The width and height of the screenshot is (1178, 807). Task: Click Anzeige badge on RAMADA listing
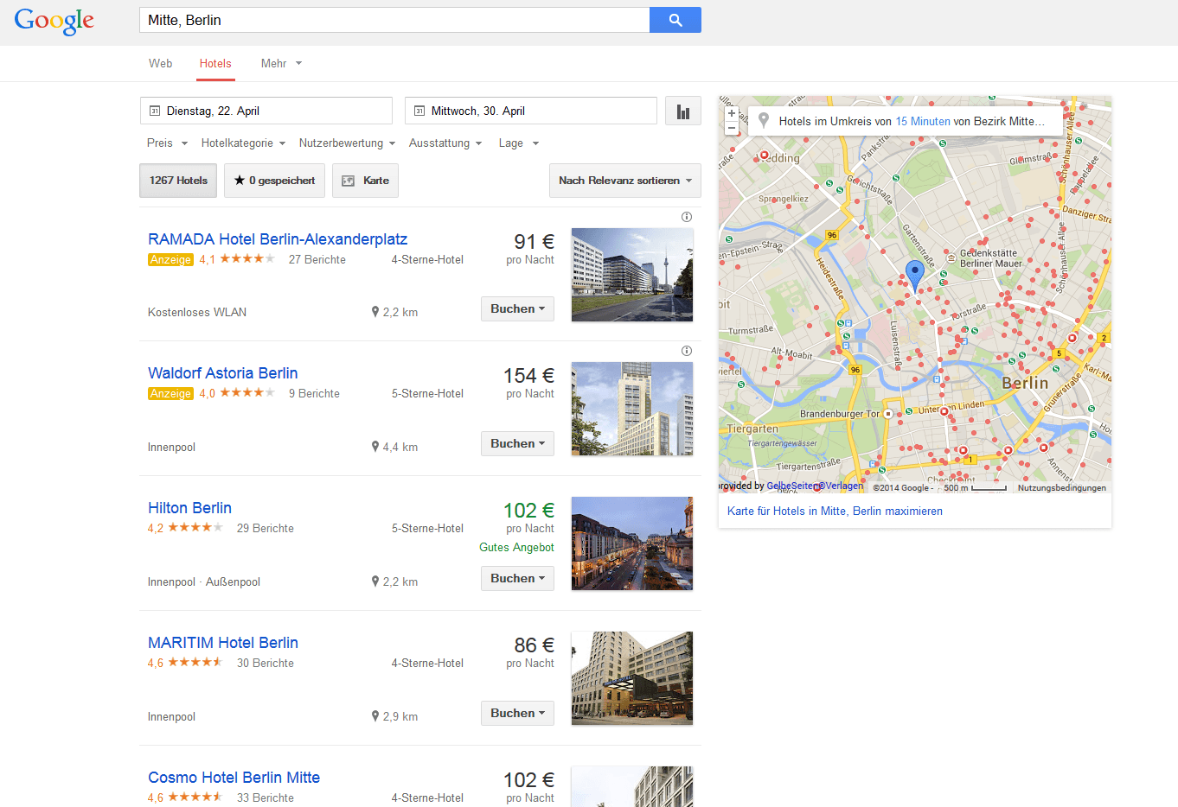click(x=170, y=259)
